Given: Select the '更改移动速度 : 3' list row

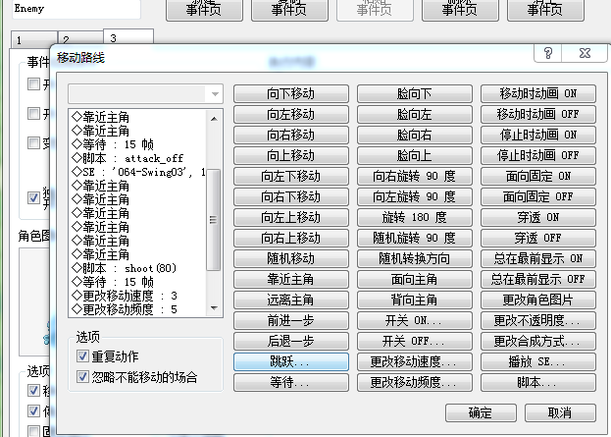Looking at the screenshot, I should (137, 296).
